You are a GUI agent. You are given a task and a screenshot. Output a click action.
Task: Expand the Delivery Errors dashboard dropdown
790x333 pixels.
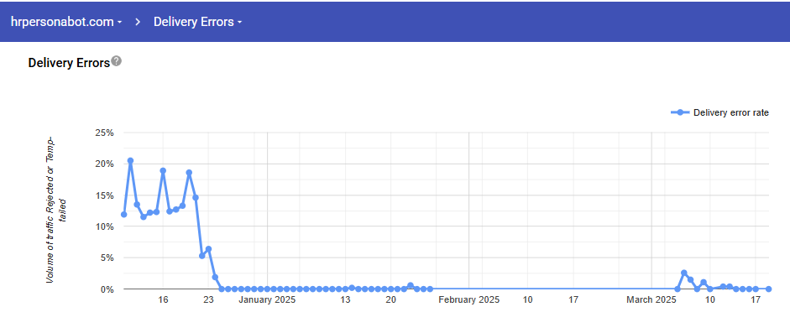[197, 22]
